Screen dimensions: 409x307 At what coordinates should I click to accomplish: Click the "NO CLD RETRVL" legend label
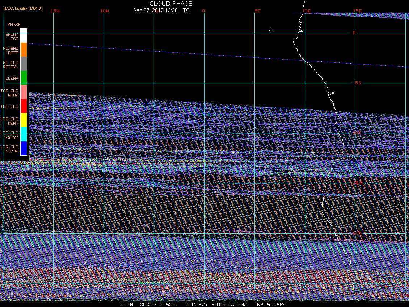pos(11,65)
